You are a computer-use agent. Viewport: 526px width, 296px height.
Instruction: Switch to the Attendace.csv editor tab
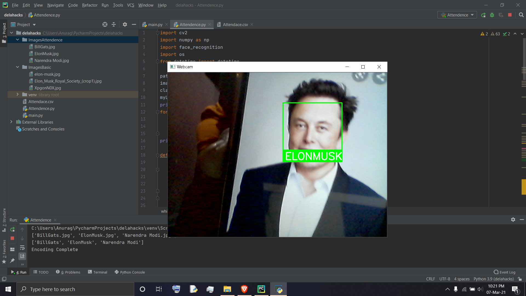coord(235,25)
